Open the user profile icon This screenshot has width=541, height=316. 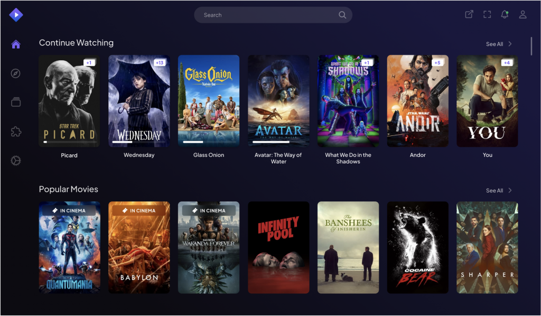523,14
